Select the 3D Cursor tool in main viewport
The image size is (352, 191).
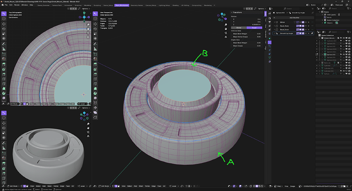(x=95, y=19)
